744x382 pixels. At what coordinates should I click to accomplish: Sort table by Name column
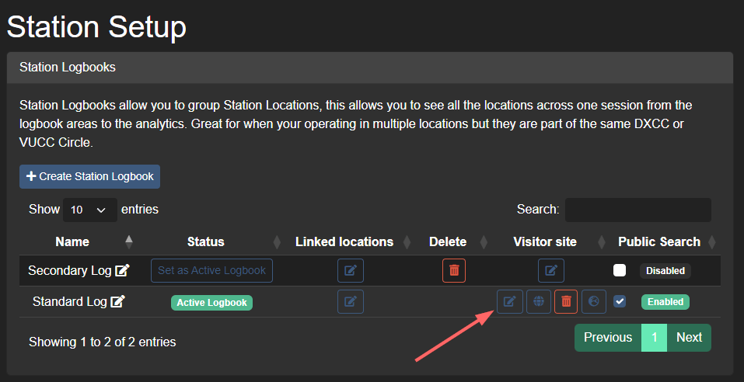[x=72, y=241]
